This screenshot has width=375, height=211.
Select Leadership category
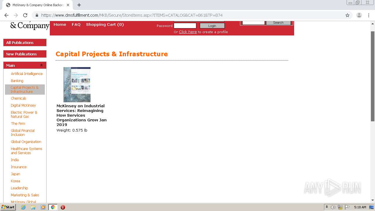[19, 188]
